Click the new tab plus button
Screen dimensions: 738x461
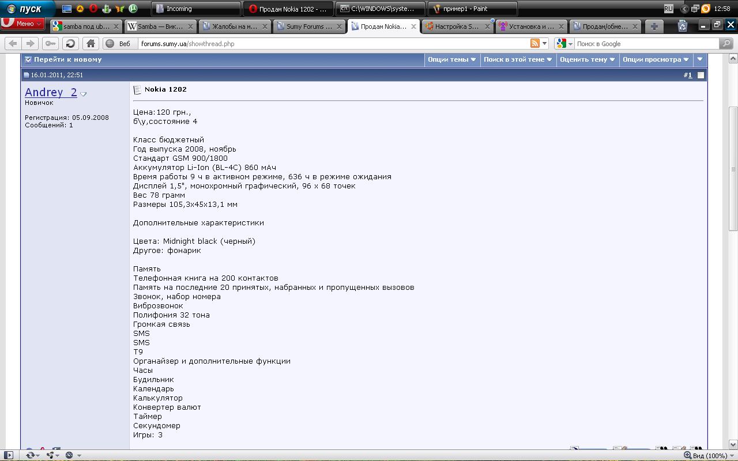click(x=654, y=26)
